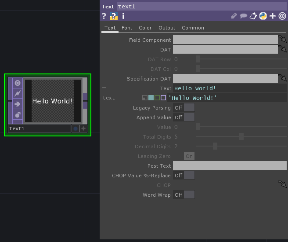Click the Value slider handle
The width and height of the screenshot is (288, 242).
click(x=198, y=127)
